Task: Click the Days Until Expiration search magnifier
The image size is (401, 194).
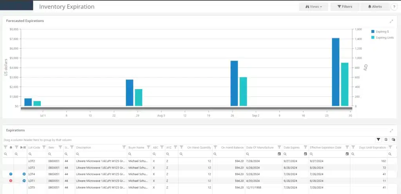Action: tap(353, 154)
